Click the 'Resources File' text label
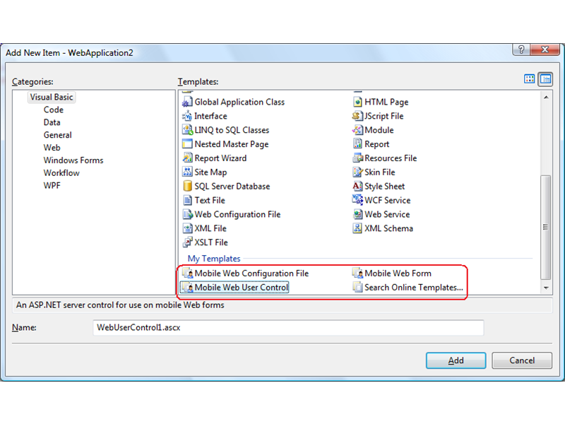This screenshot has height=424, width=565. coord(391,158)
